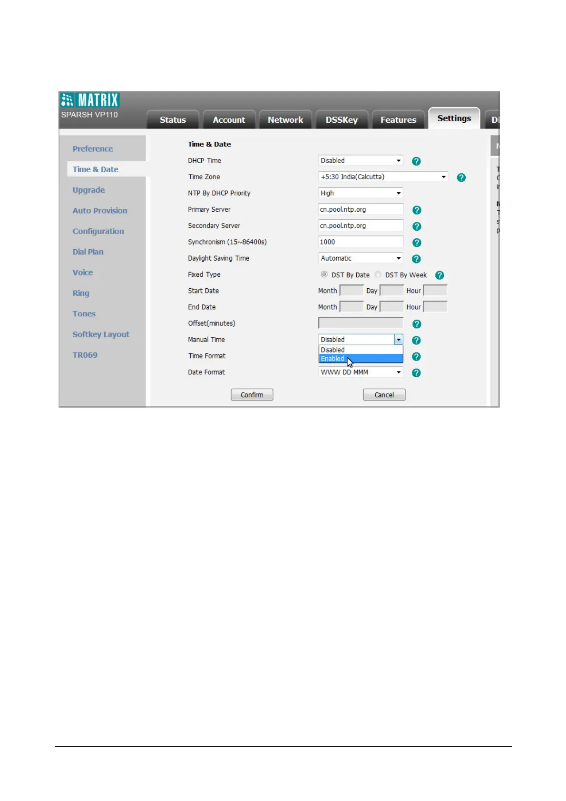Click the help icon beside Date Format
The image size is (566, 801).
[x=416, y=373]
